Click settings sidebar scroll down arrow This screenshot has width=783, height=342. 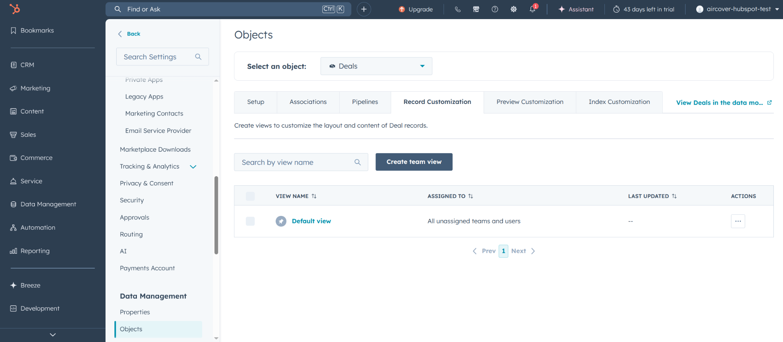[216, 338]
